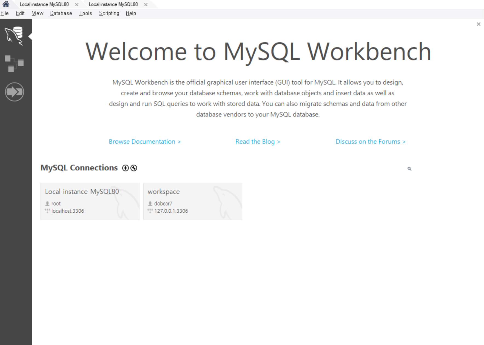
Task: Open the File menu
Action: [x=5, y=13]
